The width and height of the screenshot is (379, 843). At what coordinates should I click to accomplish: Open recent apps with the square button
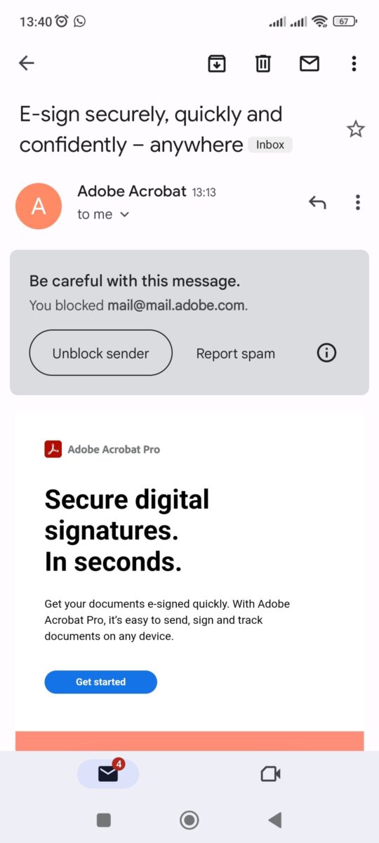[x=104, y=820]
